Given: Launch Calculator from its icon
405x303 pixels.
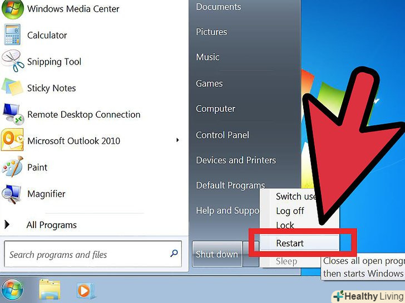Looking at the screenshot, I should click(x=12, y=35).
